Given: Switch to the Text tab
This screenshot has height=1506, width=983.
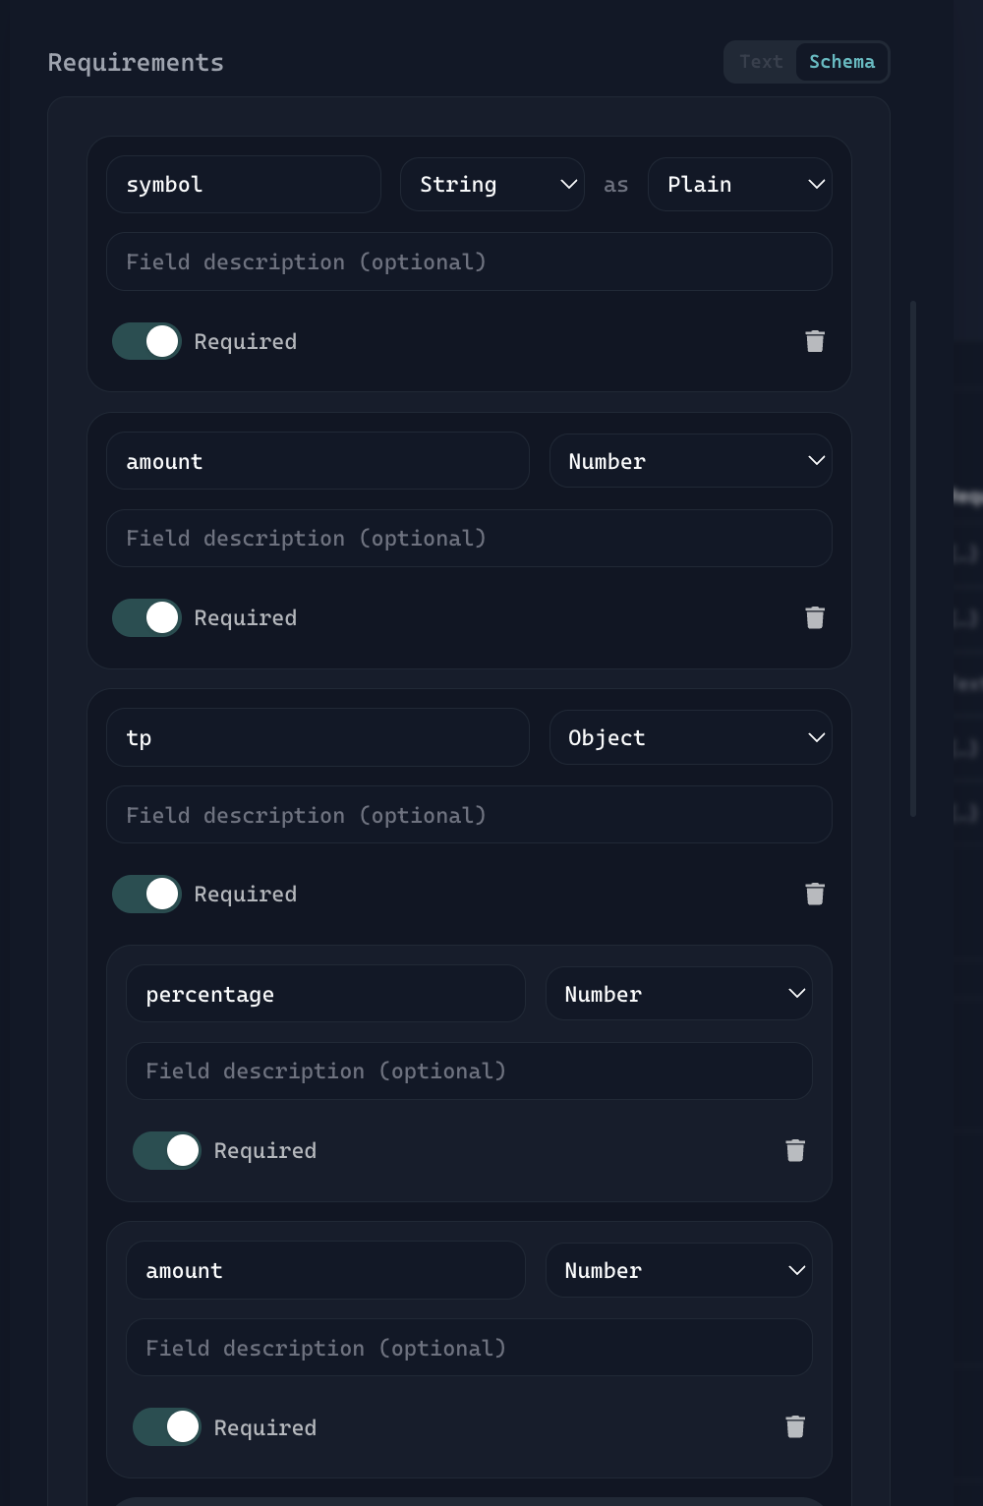Looking at the screenshot, I should click(x=761, y=62).
